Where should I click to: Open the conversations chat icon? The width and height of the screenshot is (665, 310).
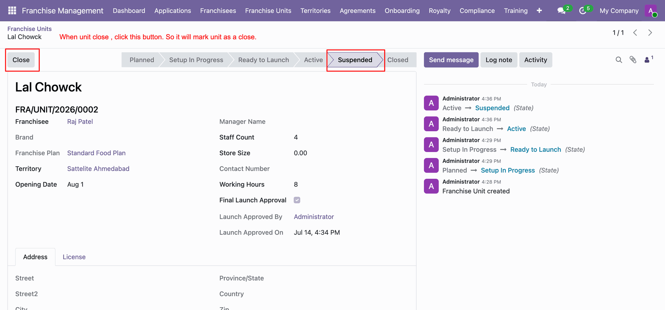pos(561,11)
